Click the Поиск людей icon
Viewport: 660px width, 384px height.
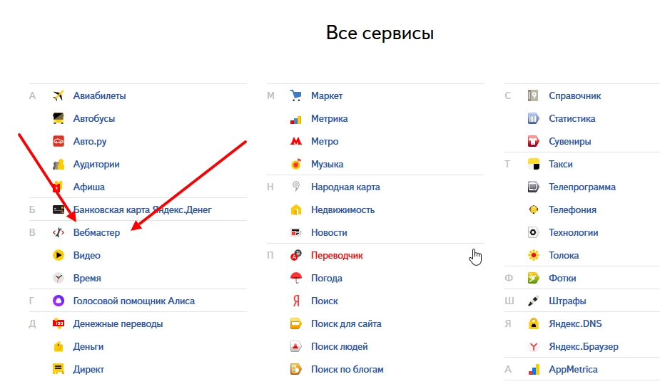pos(296,347)
